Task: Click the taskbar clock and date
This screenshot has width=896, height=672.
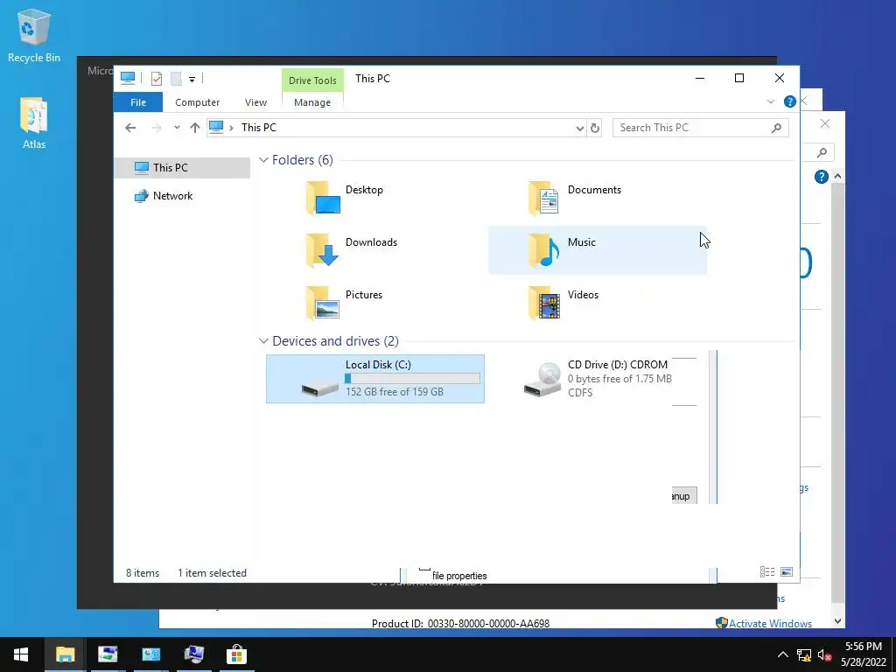Action: pyautogui.click(x=863, y=654)
